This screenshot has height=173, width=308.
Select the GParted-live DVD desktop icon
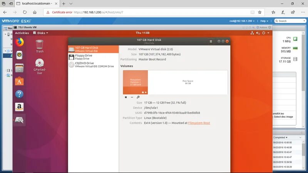pyautogui.click(x=40, y=66)
